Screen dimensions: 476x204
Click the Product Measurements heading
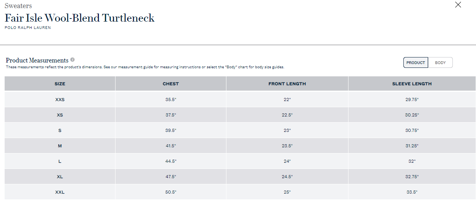(37, 60)
